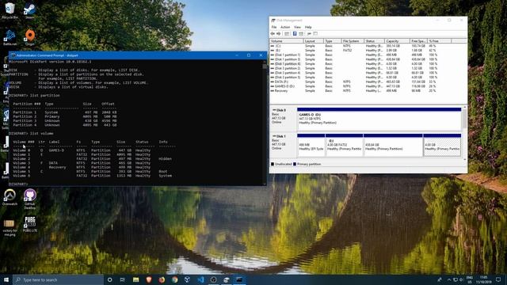Open the Recycle Bin desktop icon

click(x=10, y=10)
